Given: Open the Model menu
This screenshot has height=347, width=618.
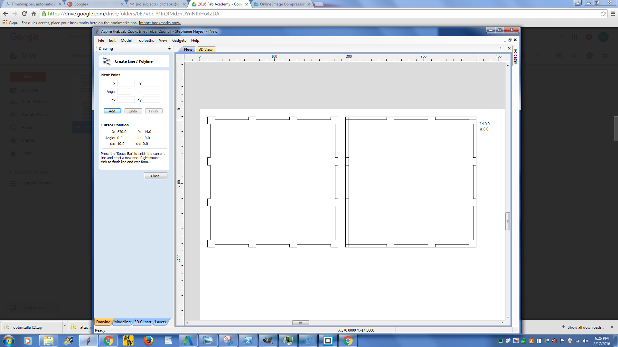Looking at the screenshot, I should 126,40.
